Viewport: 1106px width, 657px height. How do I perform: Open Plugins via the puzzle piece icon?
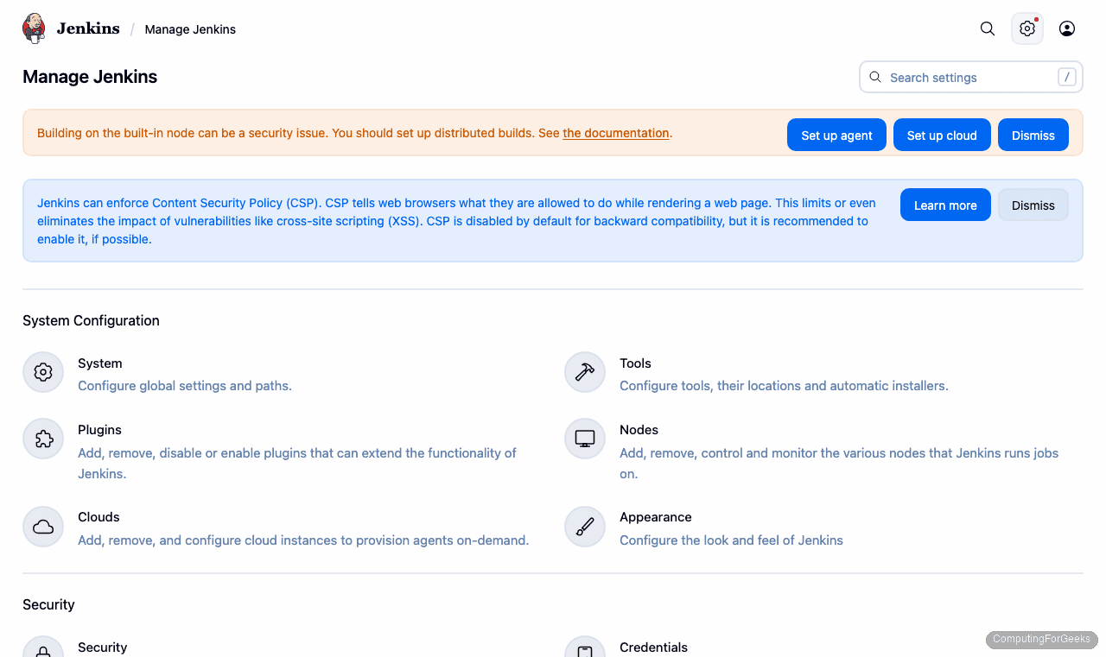43,439
